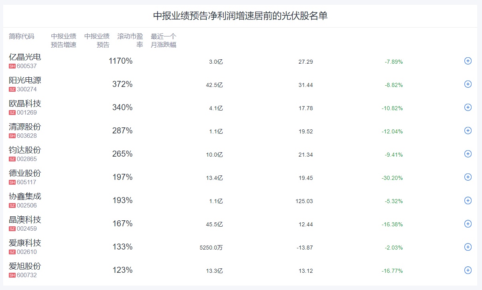Click the -30.20% monthly change value
482x290 pixels.
click(392, 178)
